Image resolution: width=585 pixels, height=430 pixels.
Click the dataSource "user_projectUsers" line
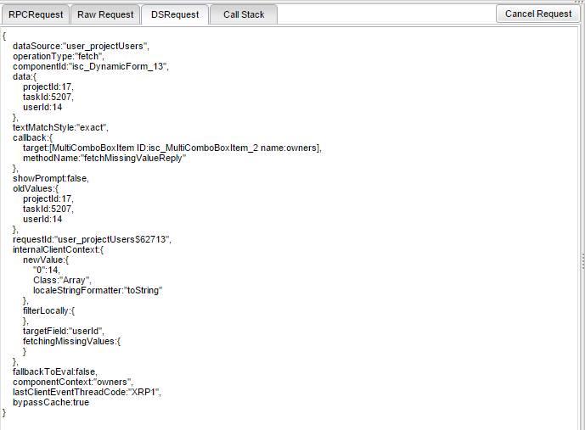tap(81, 46)
